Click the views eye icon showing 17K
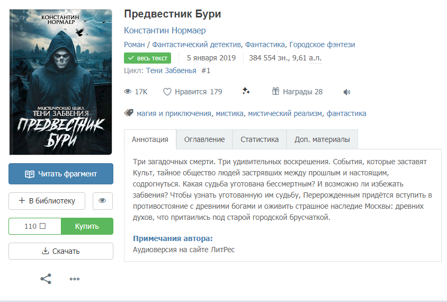447x302 pixels. [128, 92]
